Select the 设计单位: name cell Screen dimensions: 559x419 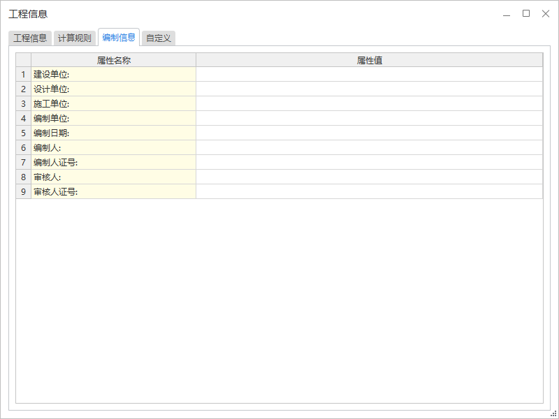coord(113,89)
